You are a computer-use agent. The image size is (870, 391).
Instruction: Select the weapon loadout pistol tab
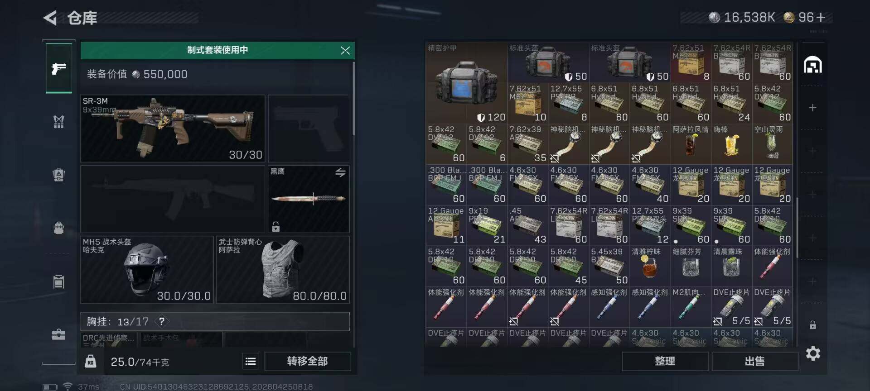pos(59,68)
